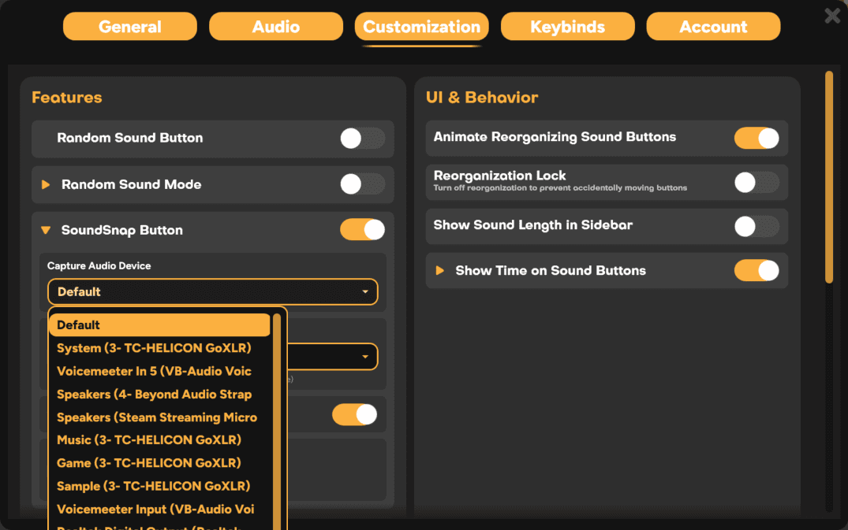Expand the Random Sound Mode section
The height and width of the screenshot is (530, 848).
pyautogui.click(x=46, y=184)
